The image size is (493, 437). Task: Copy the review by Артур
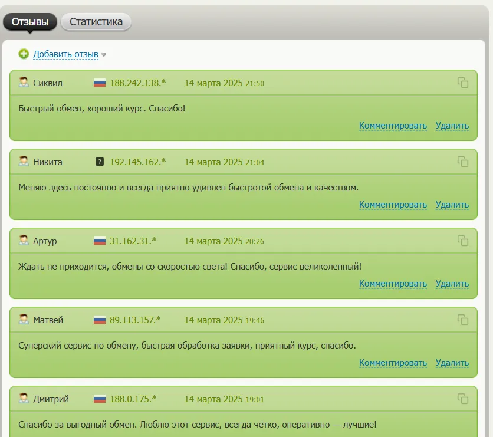tap(463, 241)
